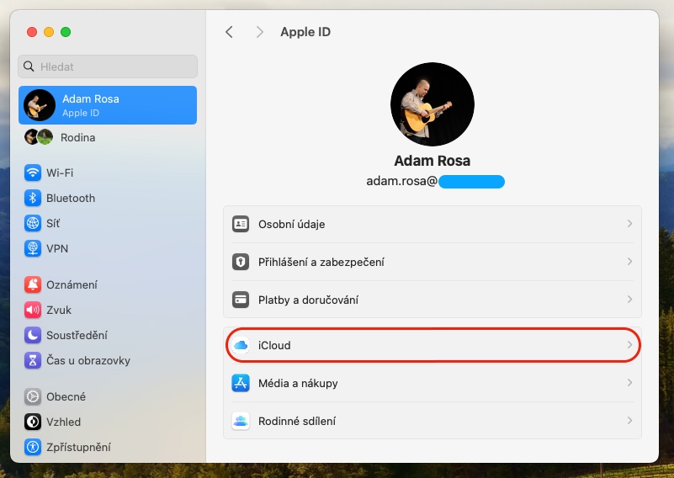Close the window with the red button

[32, 32]
